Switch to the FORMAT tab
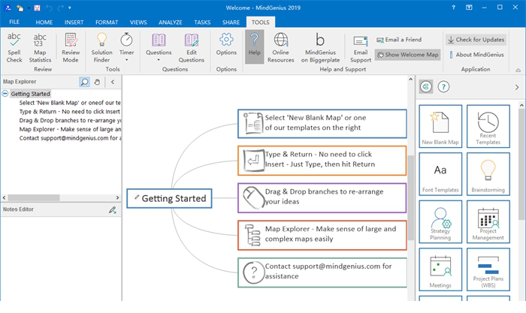The image size is (526, 313). (107, 23)
